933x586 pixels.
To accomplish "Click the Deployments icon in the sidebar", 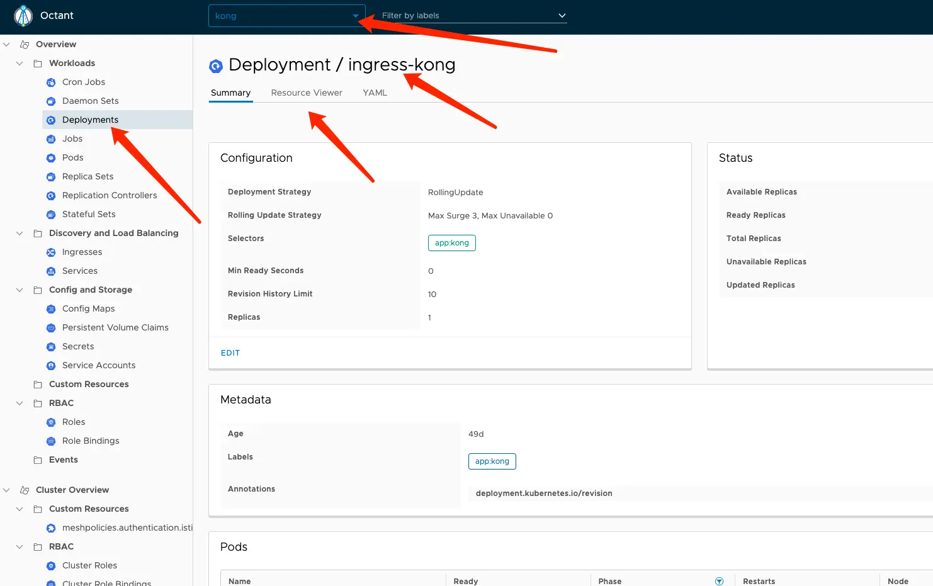I will (x=51, y=120).
